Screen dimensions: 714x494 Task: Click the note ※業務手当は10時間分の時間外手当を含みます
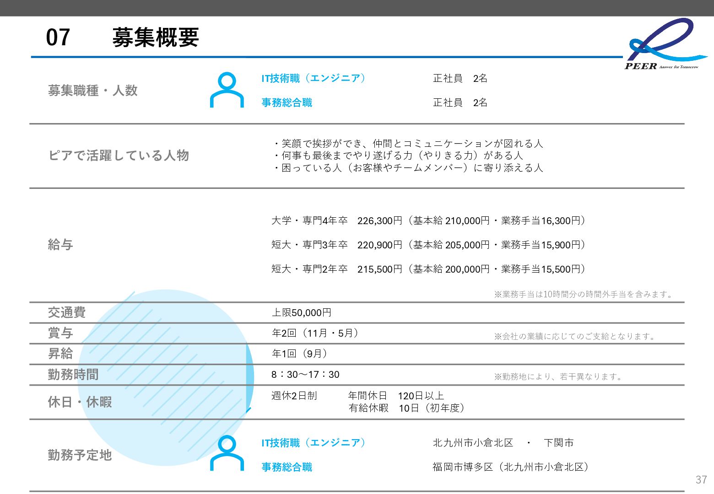tap(584, 294)
